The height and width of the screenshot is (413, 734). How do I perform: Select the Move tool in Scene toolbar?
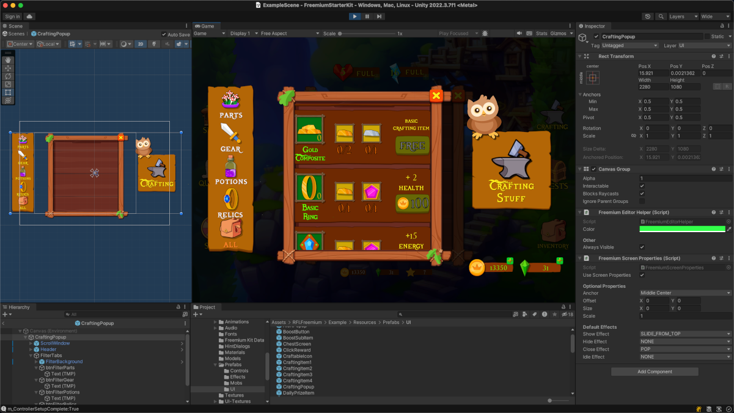[x=8, y=68]
